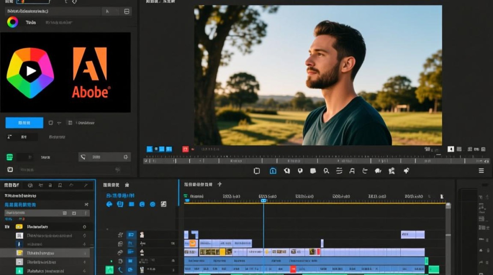Toggle the blue button on the first track header
Viewport: 493px width, 275px height.
131,235
